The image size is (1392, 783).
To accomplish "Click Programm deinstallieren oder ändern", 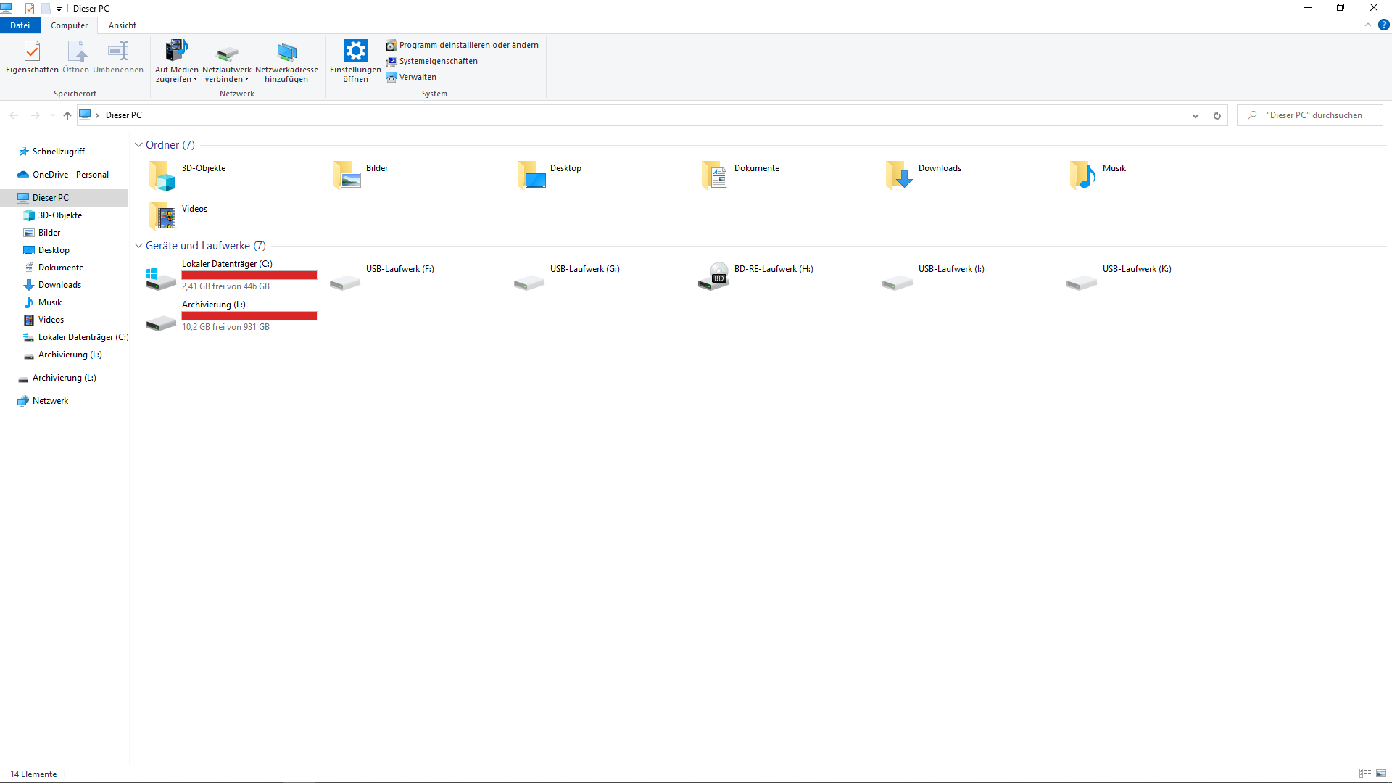I will click(x=463, y=45).
